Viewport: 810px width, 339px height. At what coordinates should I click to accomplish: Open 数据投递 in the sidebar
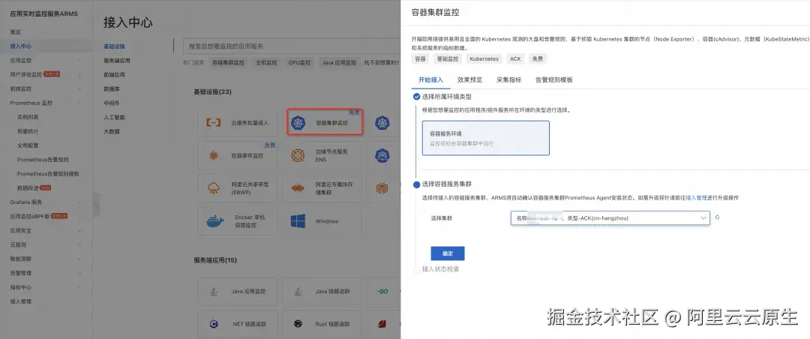(x=28, y=188)
